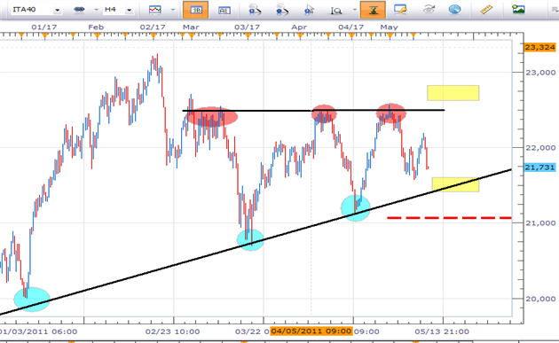Click the 02/23 10:00 bottom date label
559x343 pixels.
coord(172,331)
